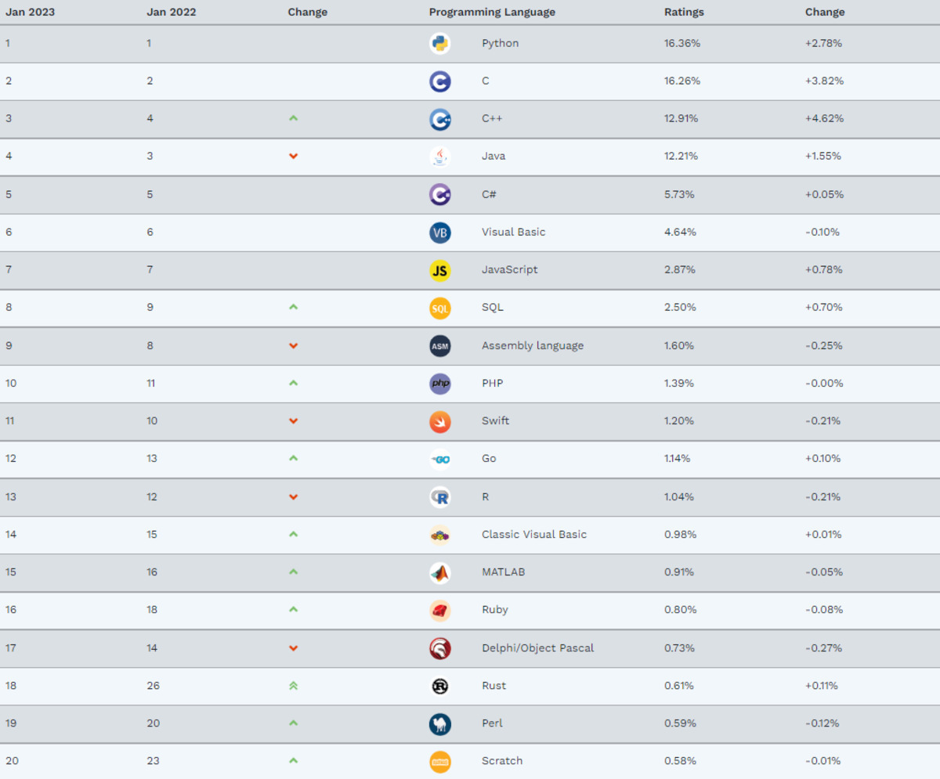
Task: Click the Perl camel icon
Action: pyautogui.click(x=440, y=723)
